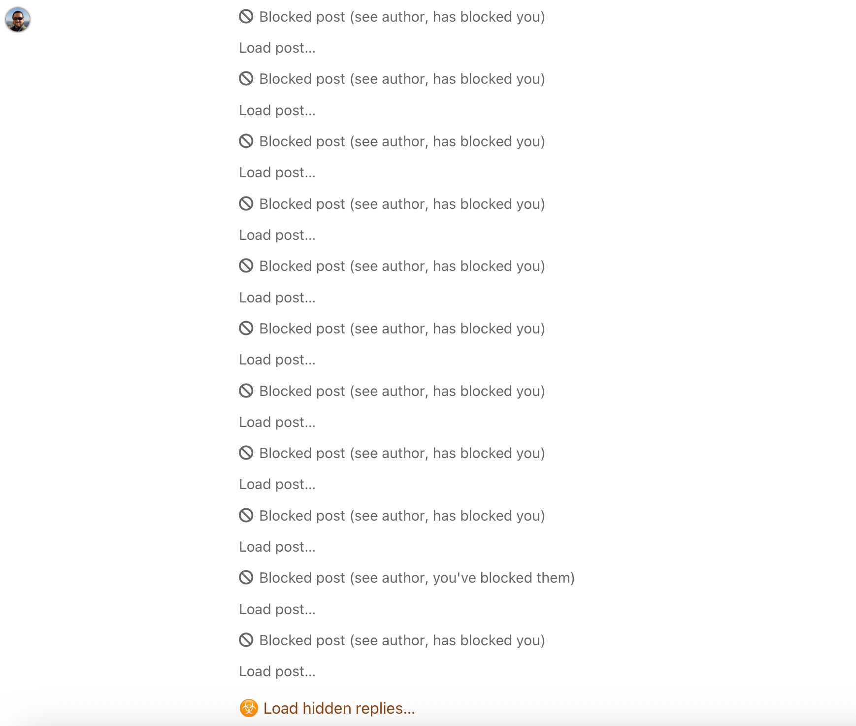The height and width of the screenshot is (726, 856).
Task: Click the first "Blocked post (see author, has blocked you)" text
Action: 402,17
